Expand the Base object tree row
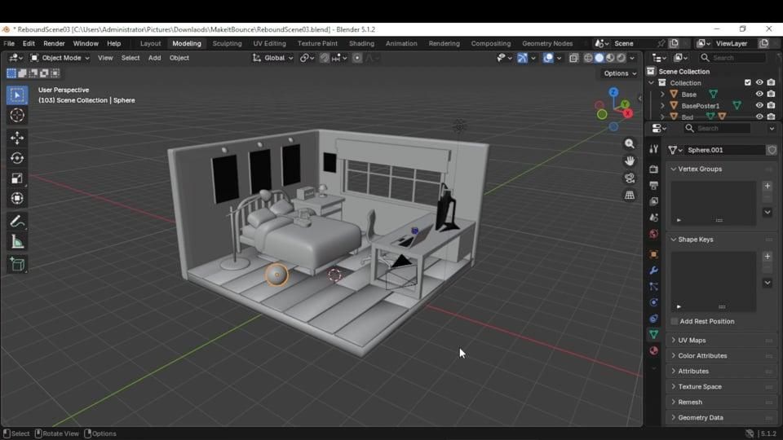 (x=662, y=94)
